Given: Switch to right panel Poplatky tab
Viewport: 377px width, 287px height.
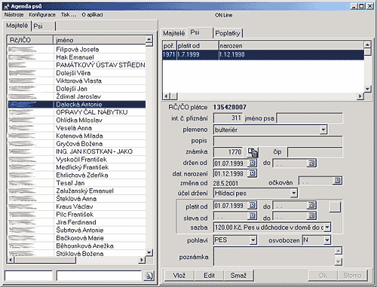Looking at the screenshot, I should [x=228, y=33].
